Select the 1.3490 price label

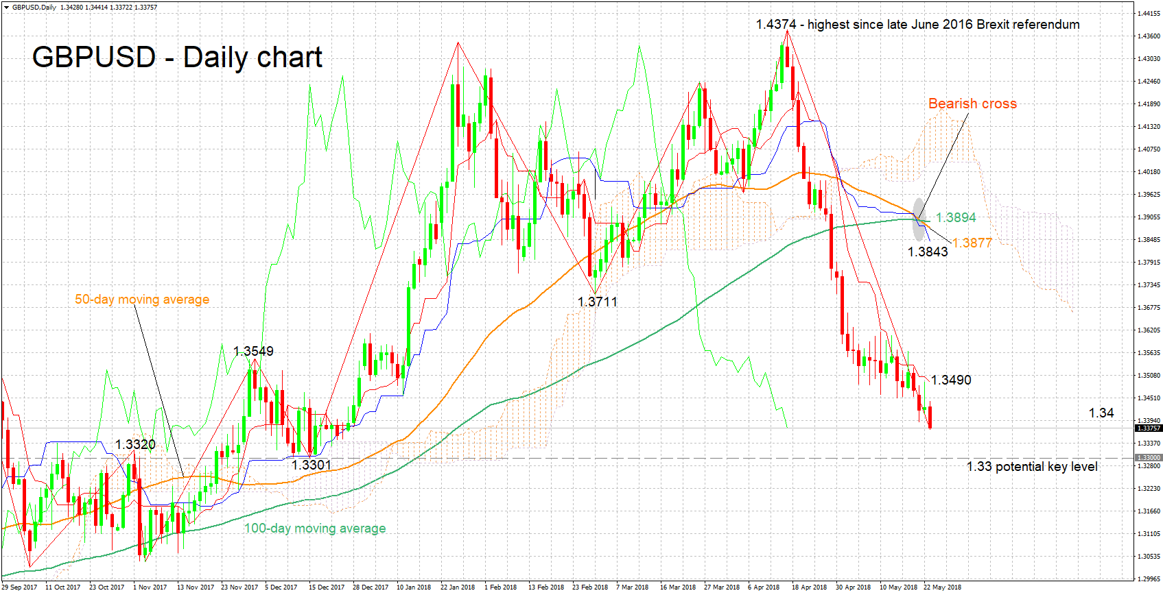[x=951, y=380]
